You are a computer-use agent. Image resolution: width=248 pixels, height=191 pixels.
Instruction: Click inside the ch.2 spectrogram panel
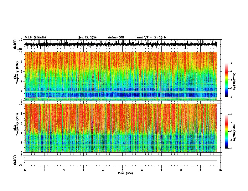[121, 128]
